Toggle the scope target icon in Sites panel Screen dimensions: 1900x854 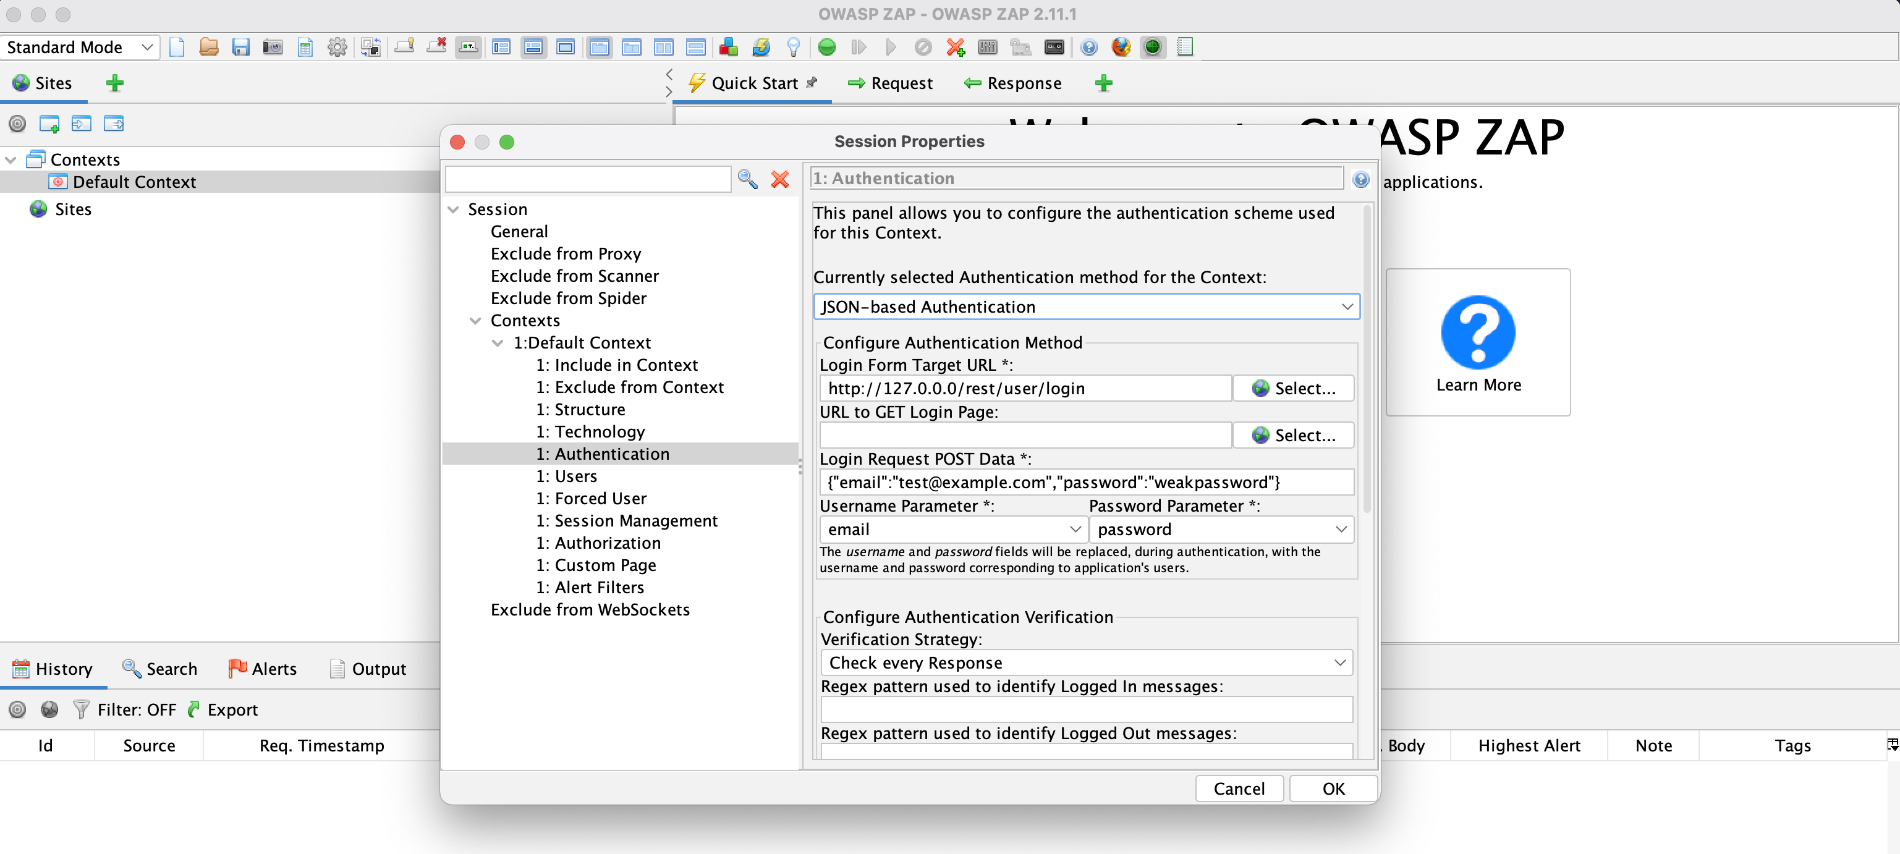click(x=17, y=124)
